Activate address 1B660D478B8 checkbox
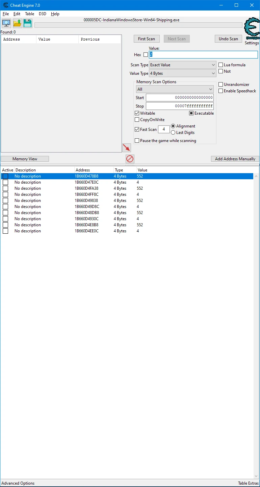 coord(5,176)
